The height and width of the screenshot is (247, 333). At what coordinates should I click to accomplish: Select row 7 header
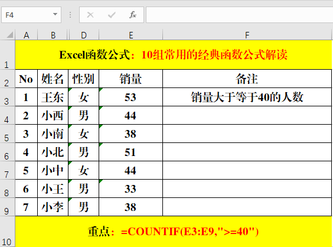pos(8,170)
